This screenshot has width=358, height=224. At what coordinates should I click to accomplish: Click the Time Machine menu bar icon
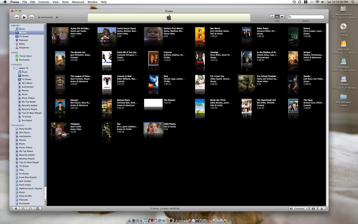294,2
